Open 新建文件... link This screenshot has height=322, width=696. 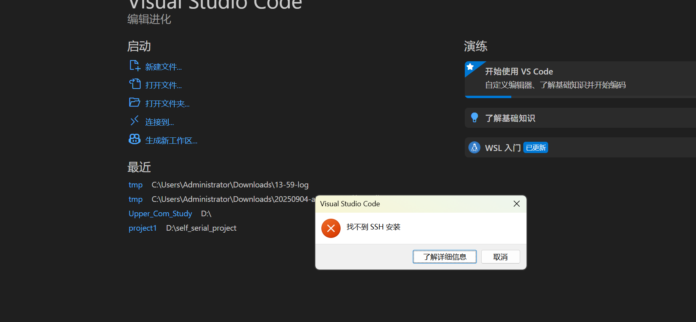[x=163, y=67]
